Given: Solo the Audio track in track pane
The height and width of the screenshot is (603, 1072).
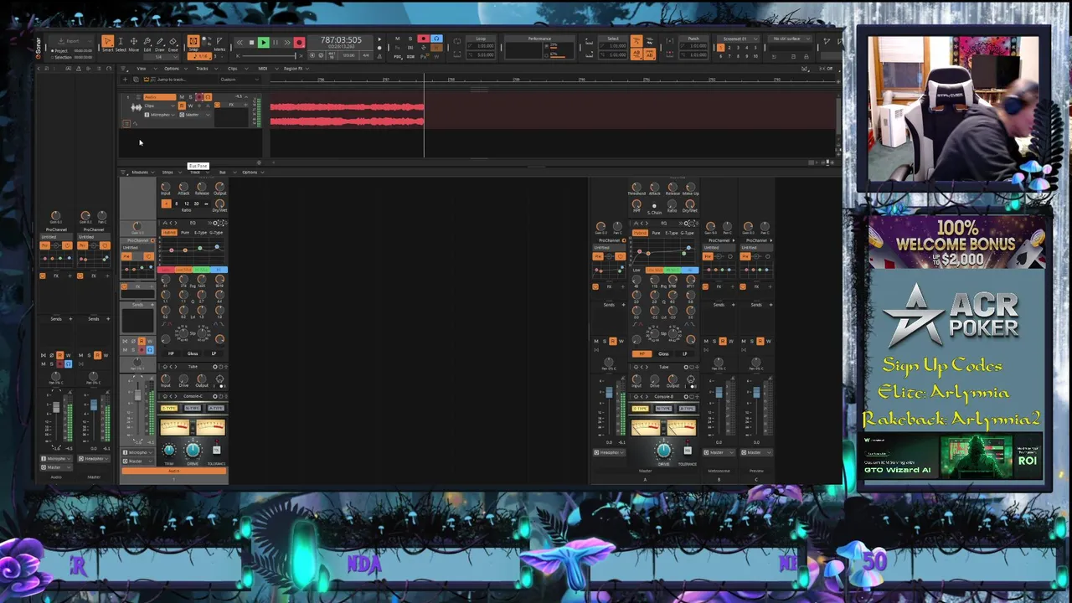Looking at the screenshot, I should [190, 97].
